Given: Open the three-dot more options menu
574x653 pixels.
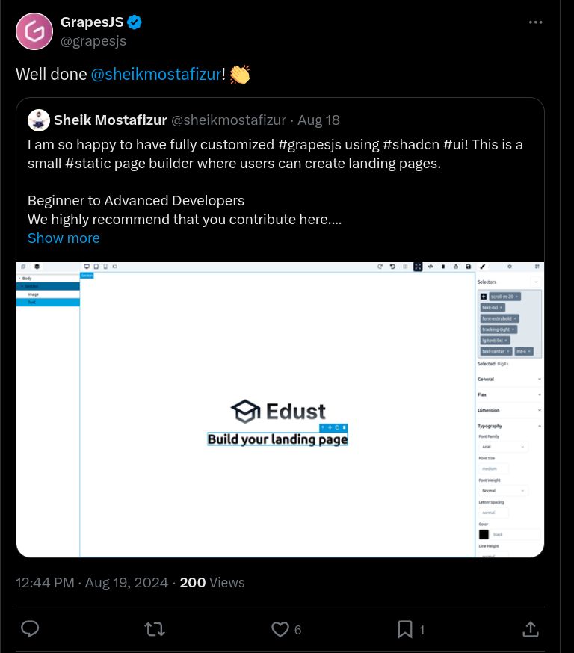Looking at the screenshot, I should pos(535,22).
